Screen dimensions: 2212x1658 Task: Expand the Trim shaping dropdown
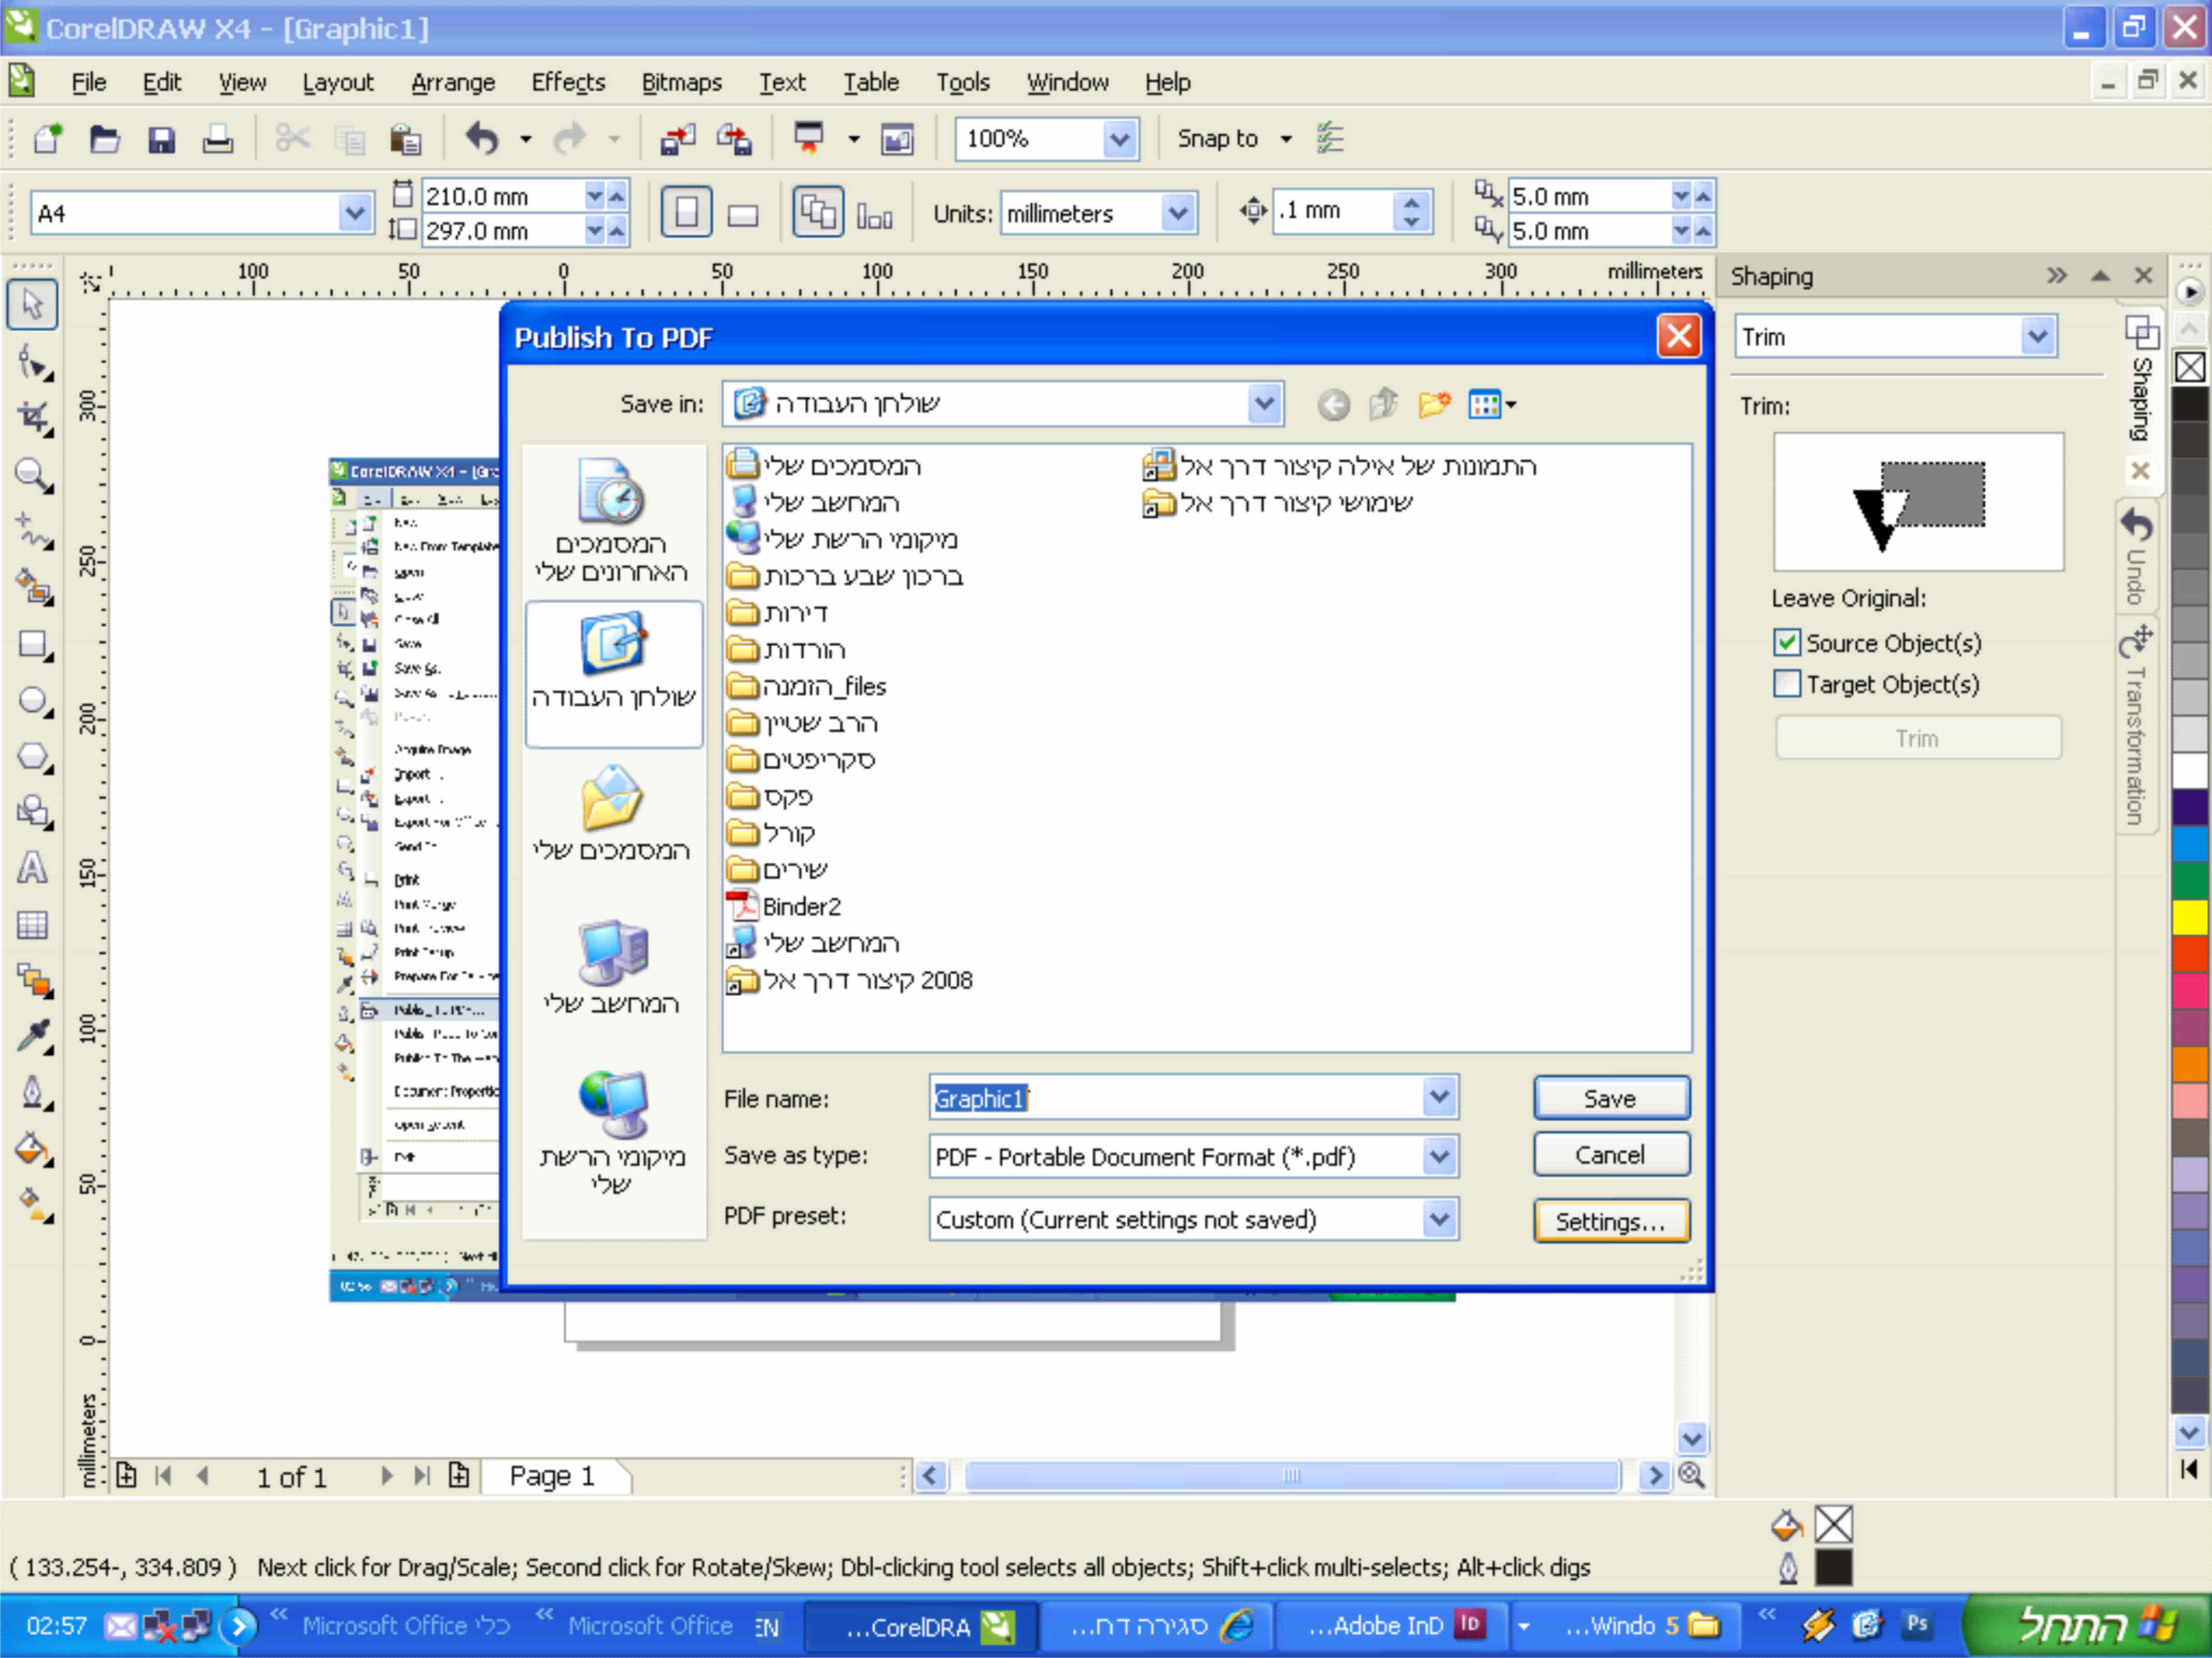coord(2037,337)
